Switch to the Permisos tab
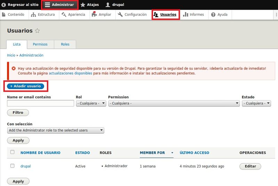 point(40,45)
